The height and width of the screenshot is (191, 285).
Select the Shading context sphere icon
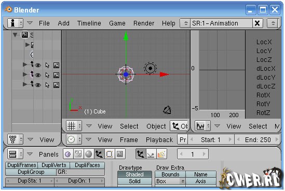coord(89,154)
